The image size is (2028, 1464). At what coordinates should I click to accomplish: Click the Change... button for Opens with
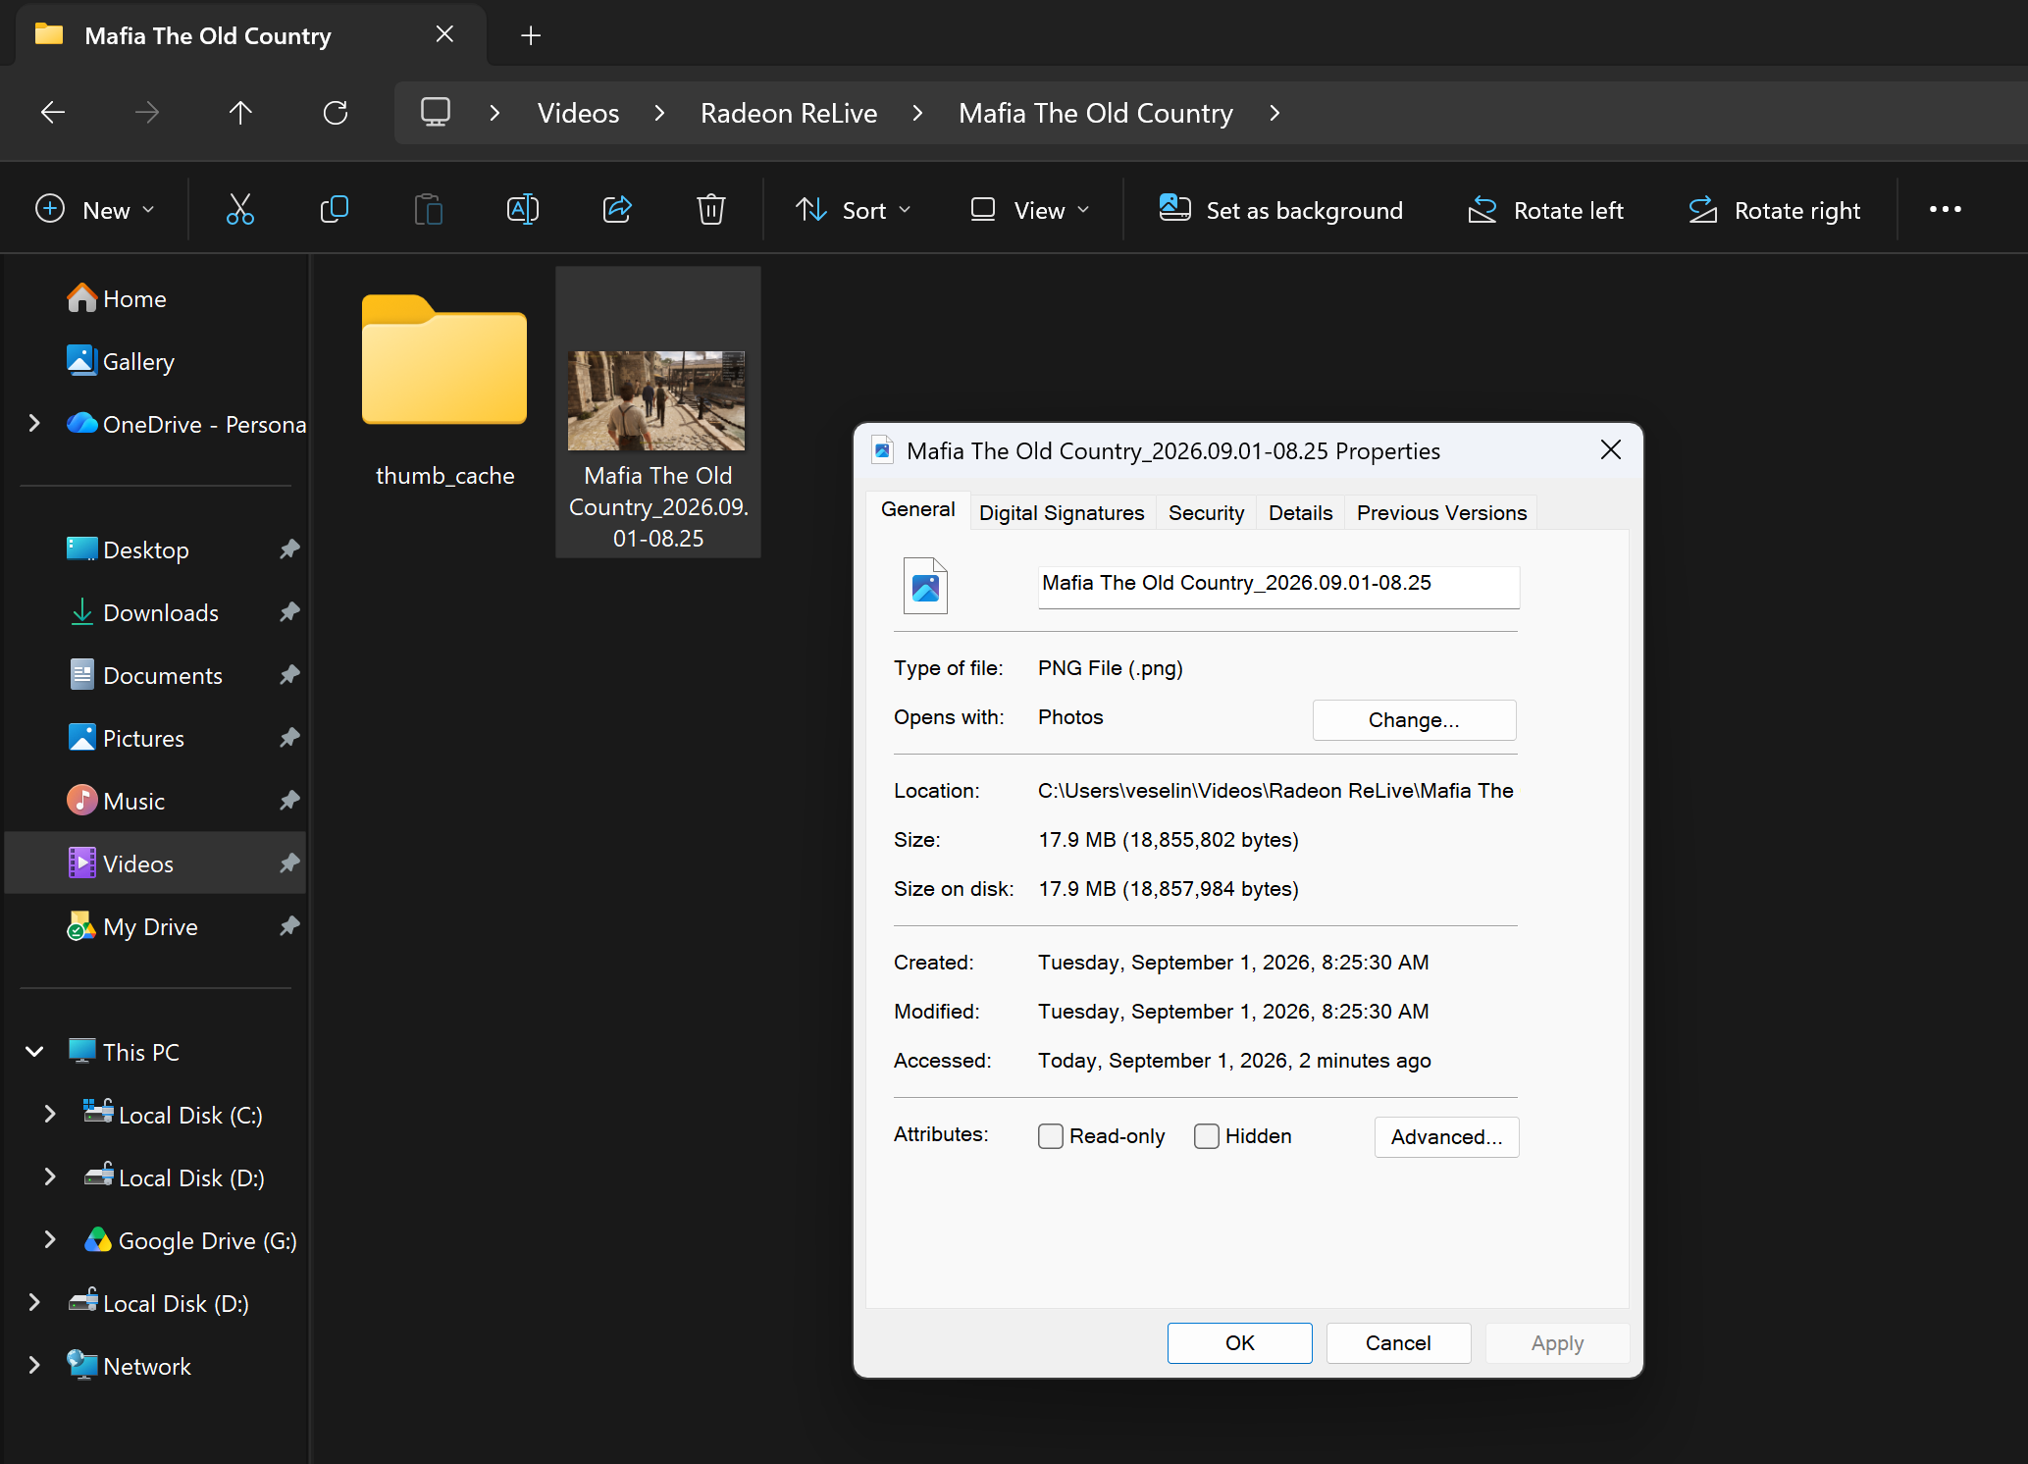(x=1415, y=720)
